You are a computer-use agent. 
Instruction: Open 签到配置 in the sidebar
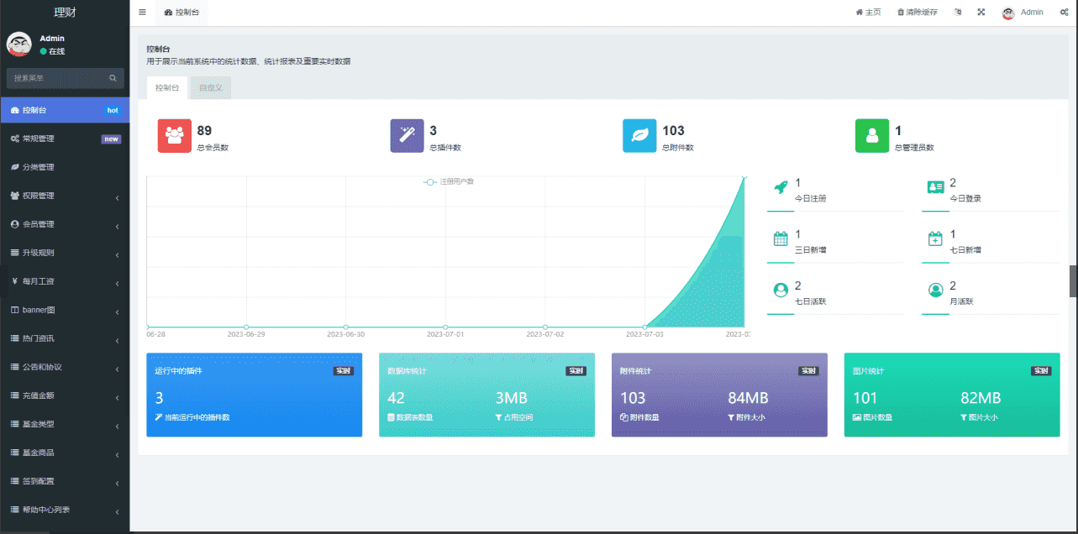pos(65,481)
